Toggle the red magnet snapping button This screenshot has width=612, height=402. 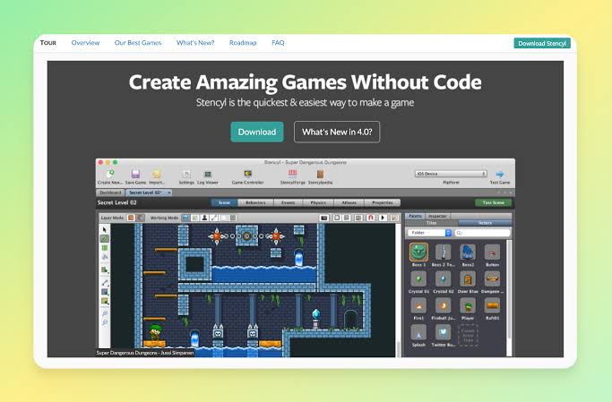click(x=371, y=218)
